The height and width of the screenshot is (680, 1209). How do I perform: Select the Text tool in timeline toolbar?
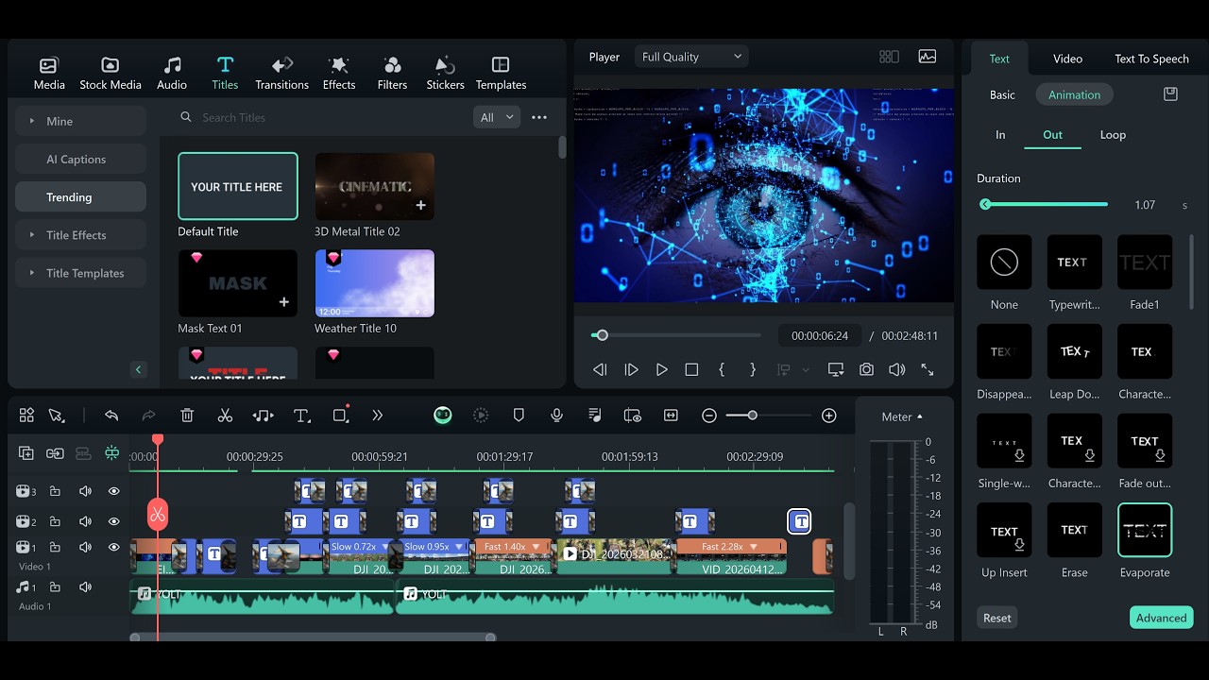[302, 416]
